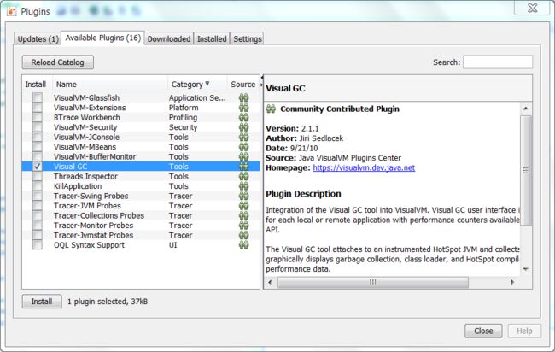The height and width of the screenshot is (352, 555).
Task: Click source icon in Tracer-Monitor Probes row
Action: (x=243, y=226)
